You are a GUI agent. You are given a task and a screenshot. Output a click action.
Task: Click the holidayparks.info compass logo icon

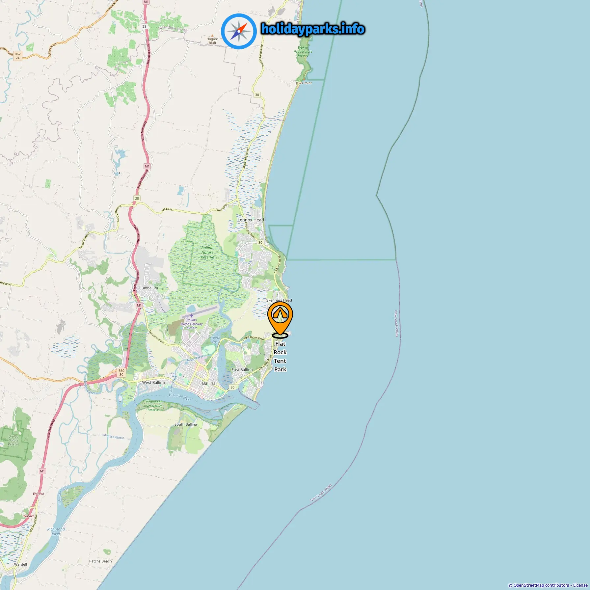(239, 31)
